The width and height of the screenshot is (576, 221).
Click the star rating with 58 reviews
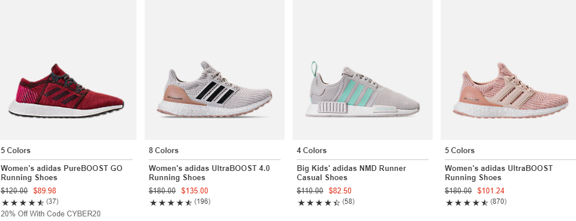point(326,202)
